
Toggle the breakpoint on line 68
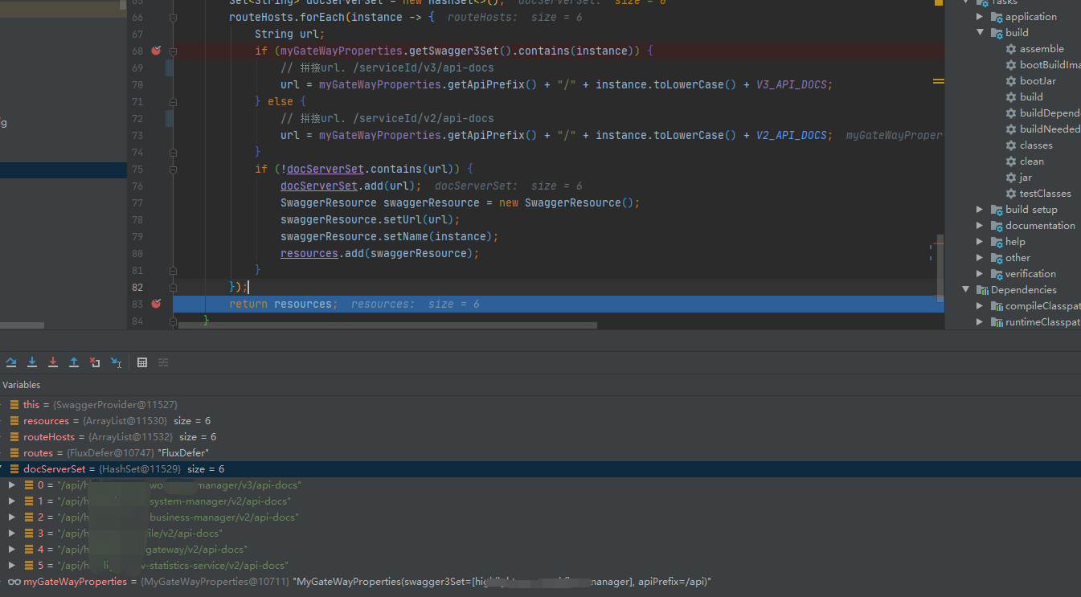pos(156,51)
